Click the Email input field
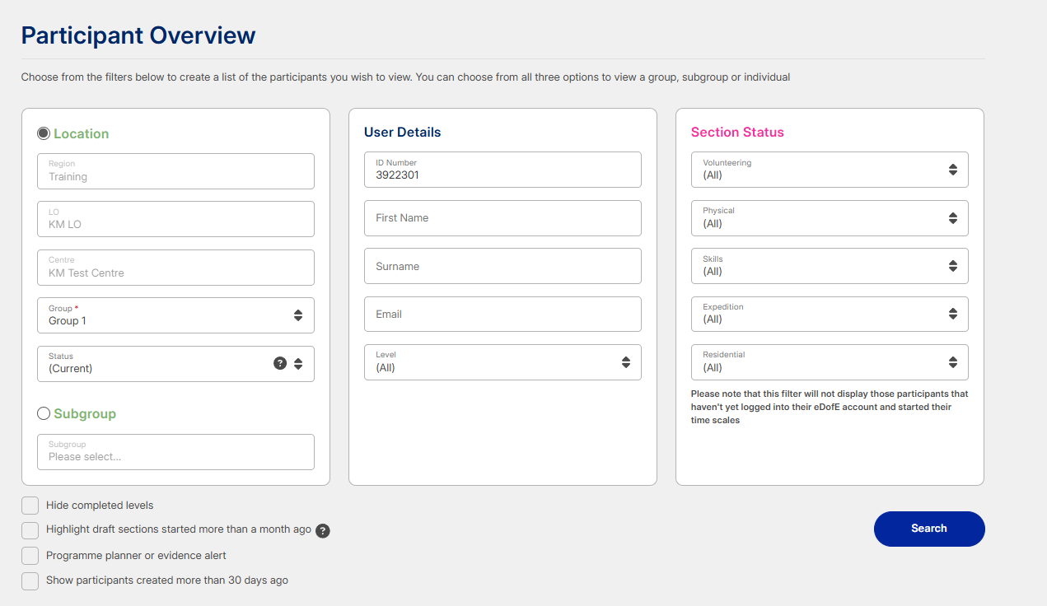Image resolution: width=1047 pixels, height=606 pixels. pyautogui.click(x=502, y=314)
